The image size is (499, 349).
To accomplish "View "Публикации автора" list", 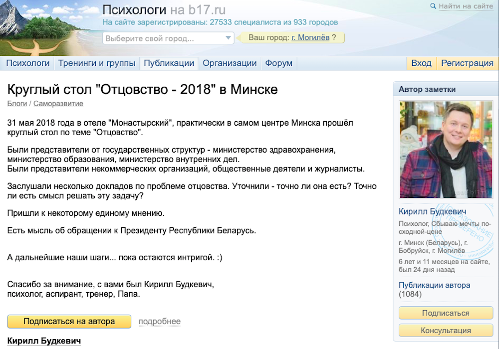I will click(435, 285).
